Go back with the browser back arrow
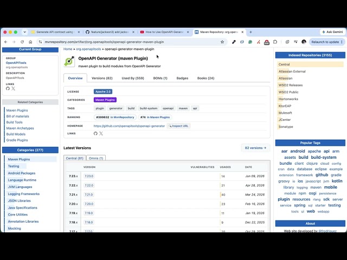The image size is (347, 260). pos(6,42)
